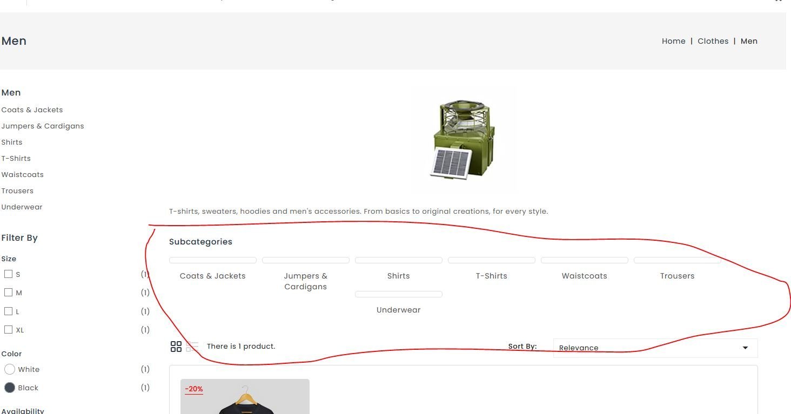This screenshot has height=414, width=791.
Task: Click the 'There is 1 product.' text
Action: pyautogui.click(x=241, y=347)
